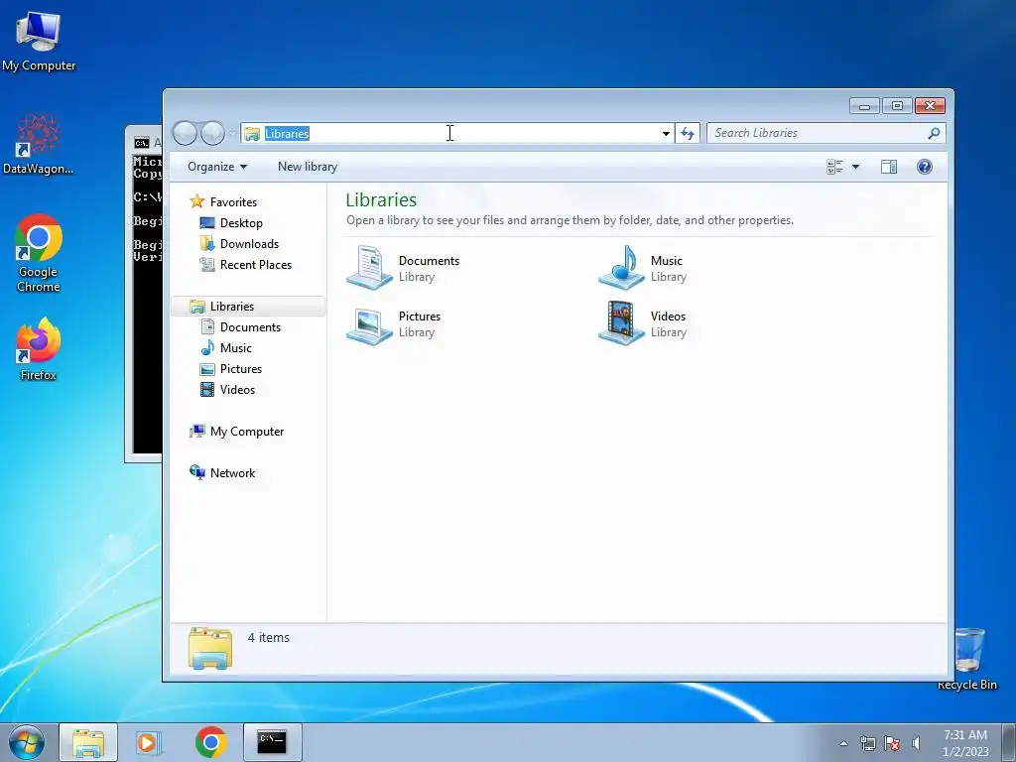1016x762 pixels.
Task: Open recent pages dropdown next to Forward button
Action: coord(232,134)
